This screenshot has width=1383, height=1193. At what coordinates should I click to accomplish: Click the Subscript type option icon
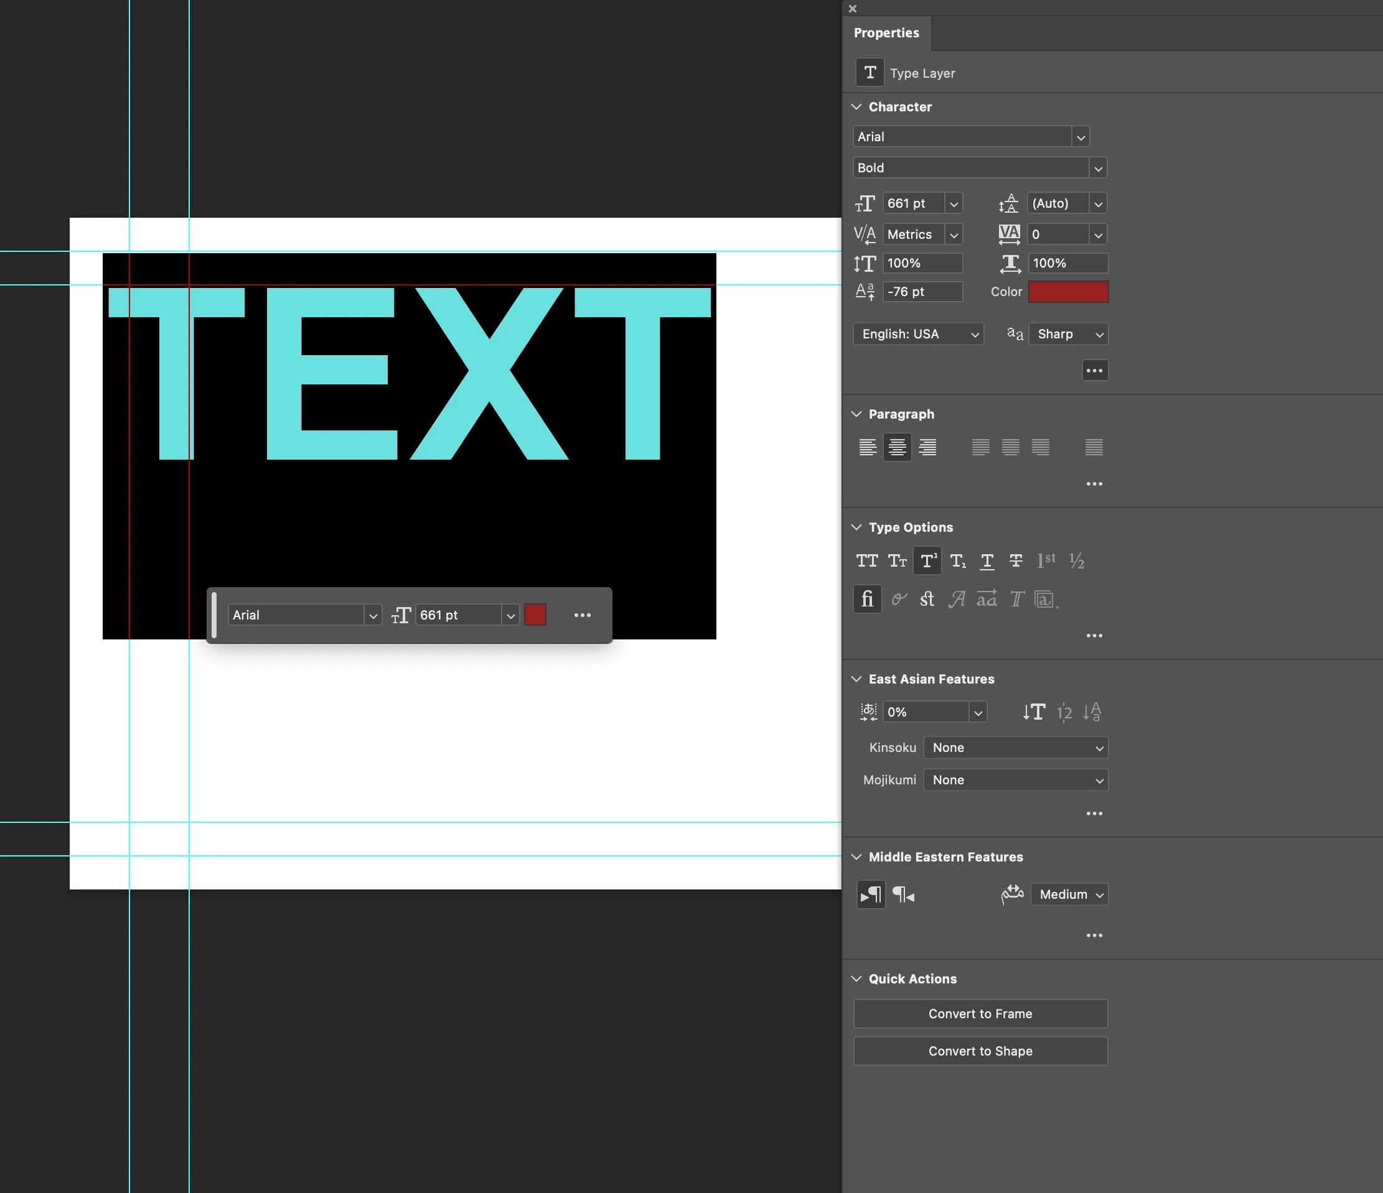coord(958,561)
